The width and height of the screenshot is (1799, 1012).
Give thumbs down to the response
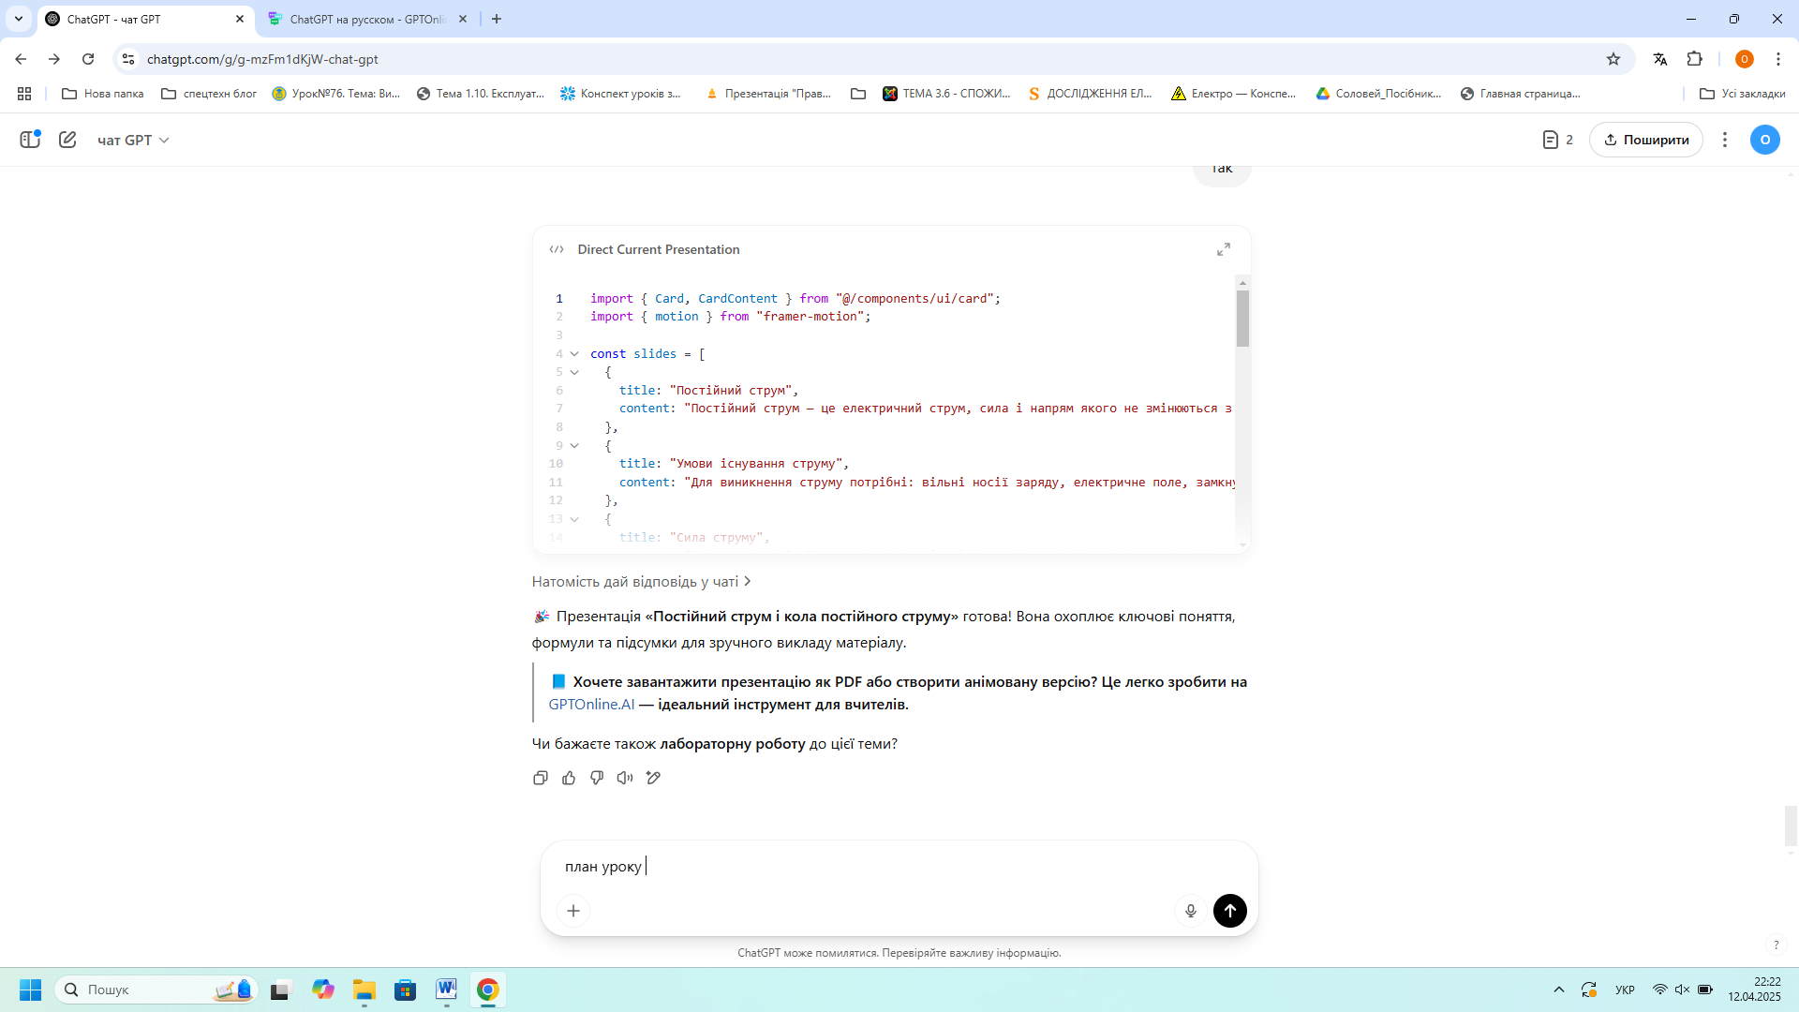click(597, 778)
